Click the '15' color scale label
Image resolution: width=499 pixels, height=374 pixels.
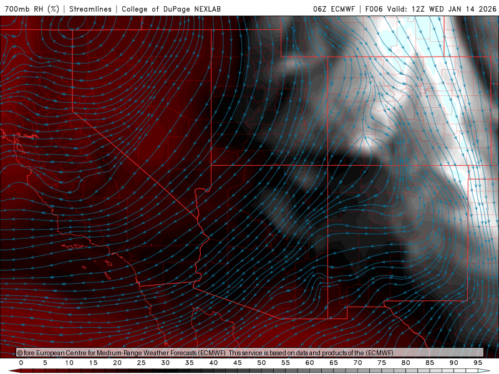93,363
